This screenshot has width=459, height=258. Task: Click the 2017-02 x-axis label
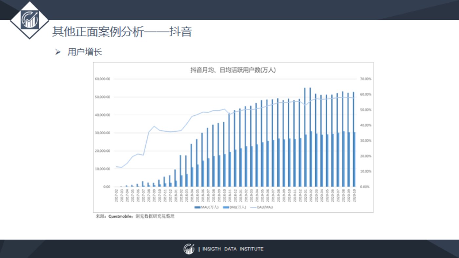(116, 195)
